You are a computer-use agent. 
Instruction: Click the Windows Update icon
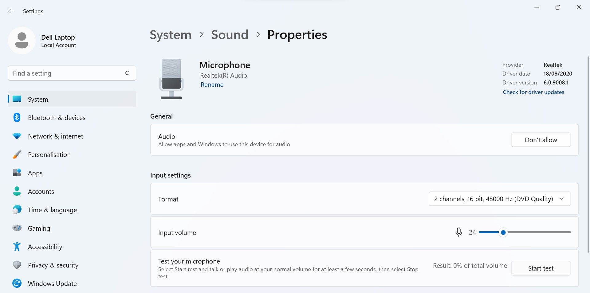pos(17,283)
